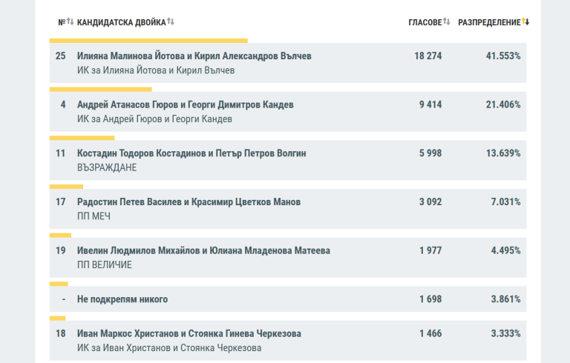Click the РАЗПРЕДЕЛЕНИЕ column header

[x=489, y=22]
